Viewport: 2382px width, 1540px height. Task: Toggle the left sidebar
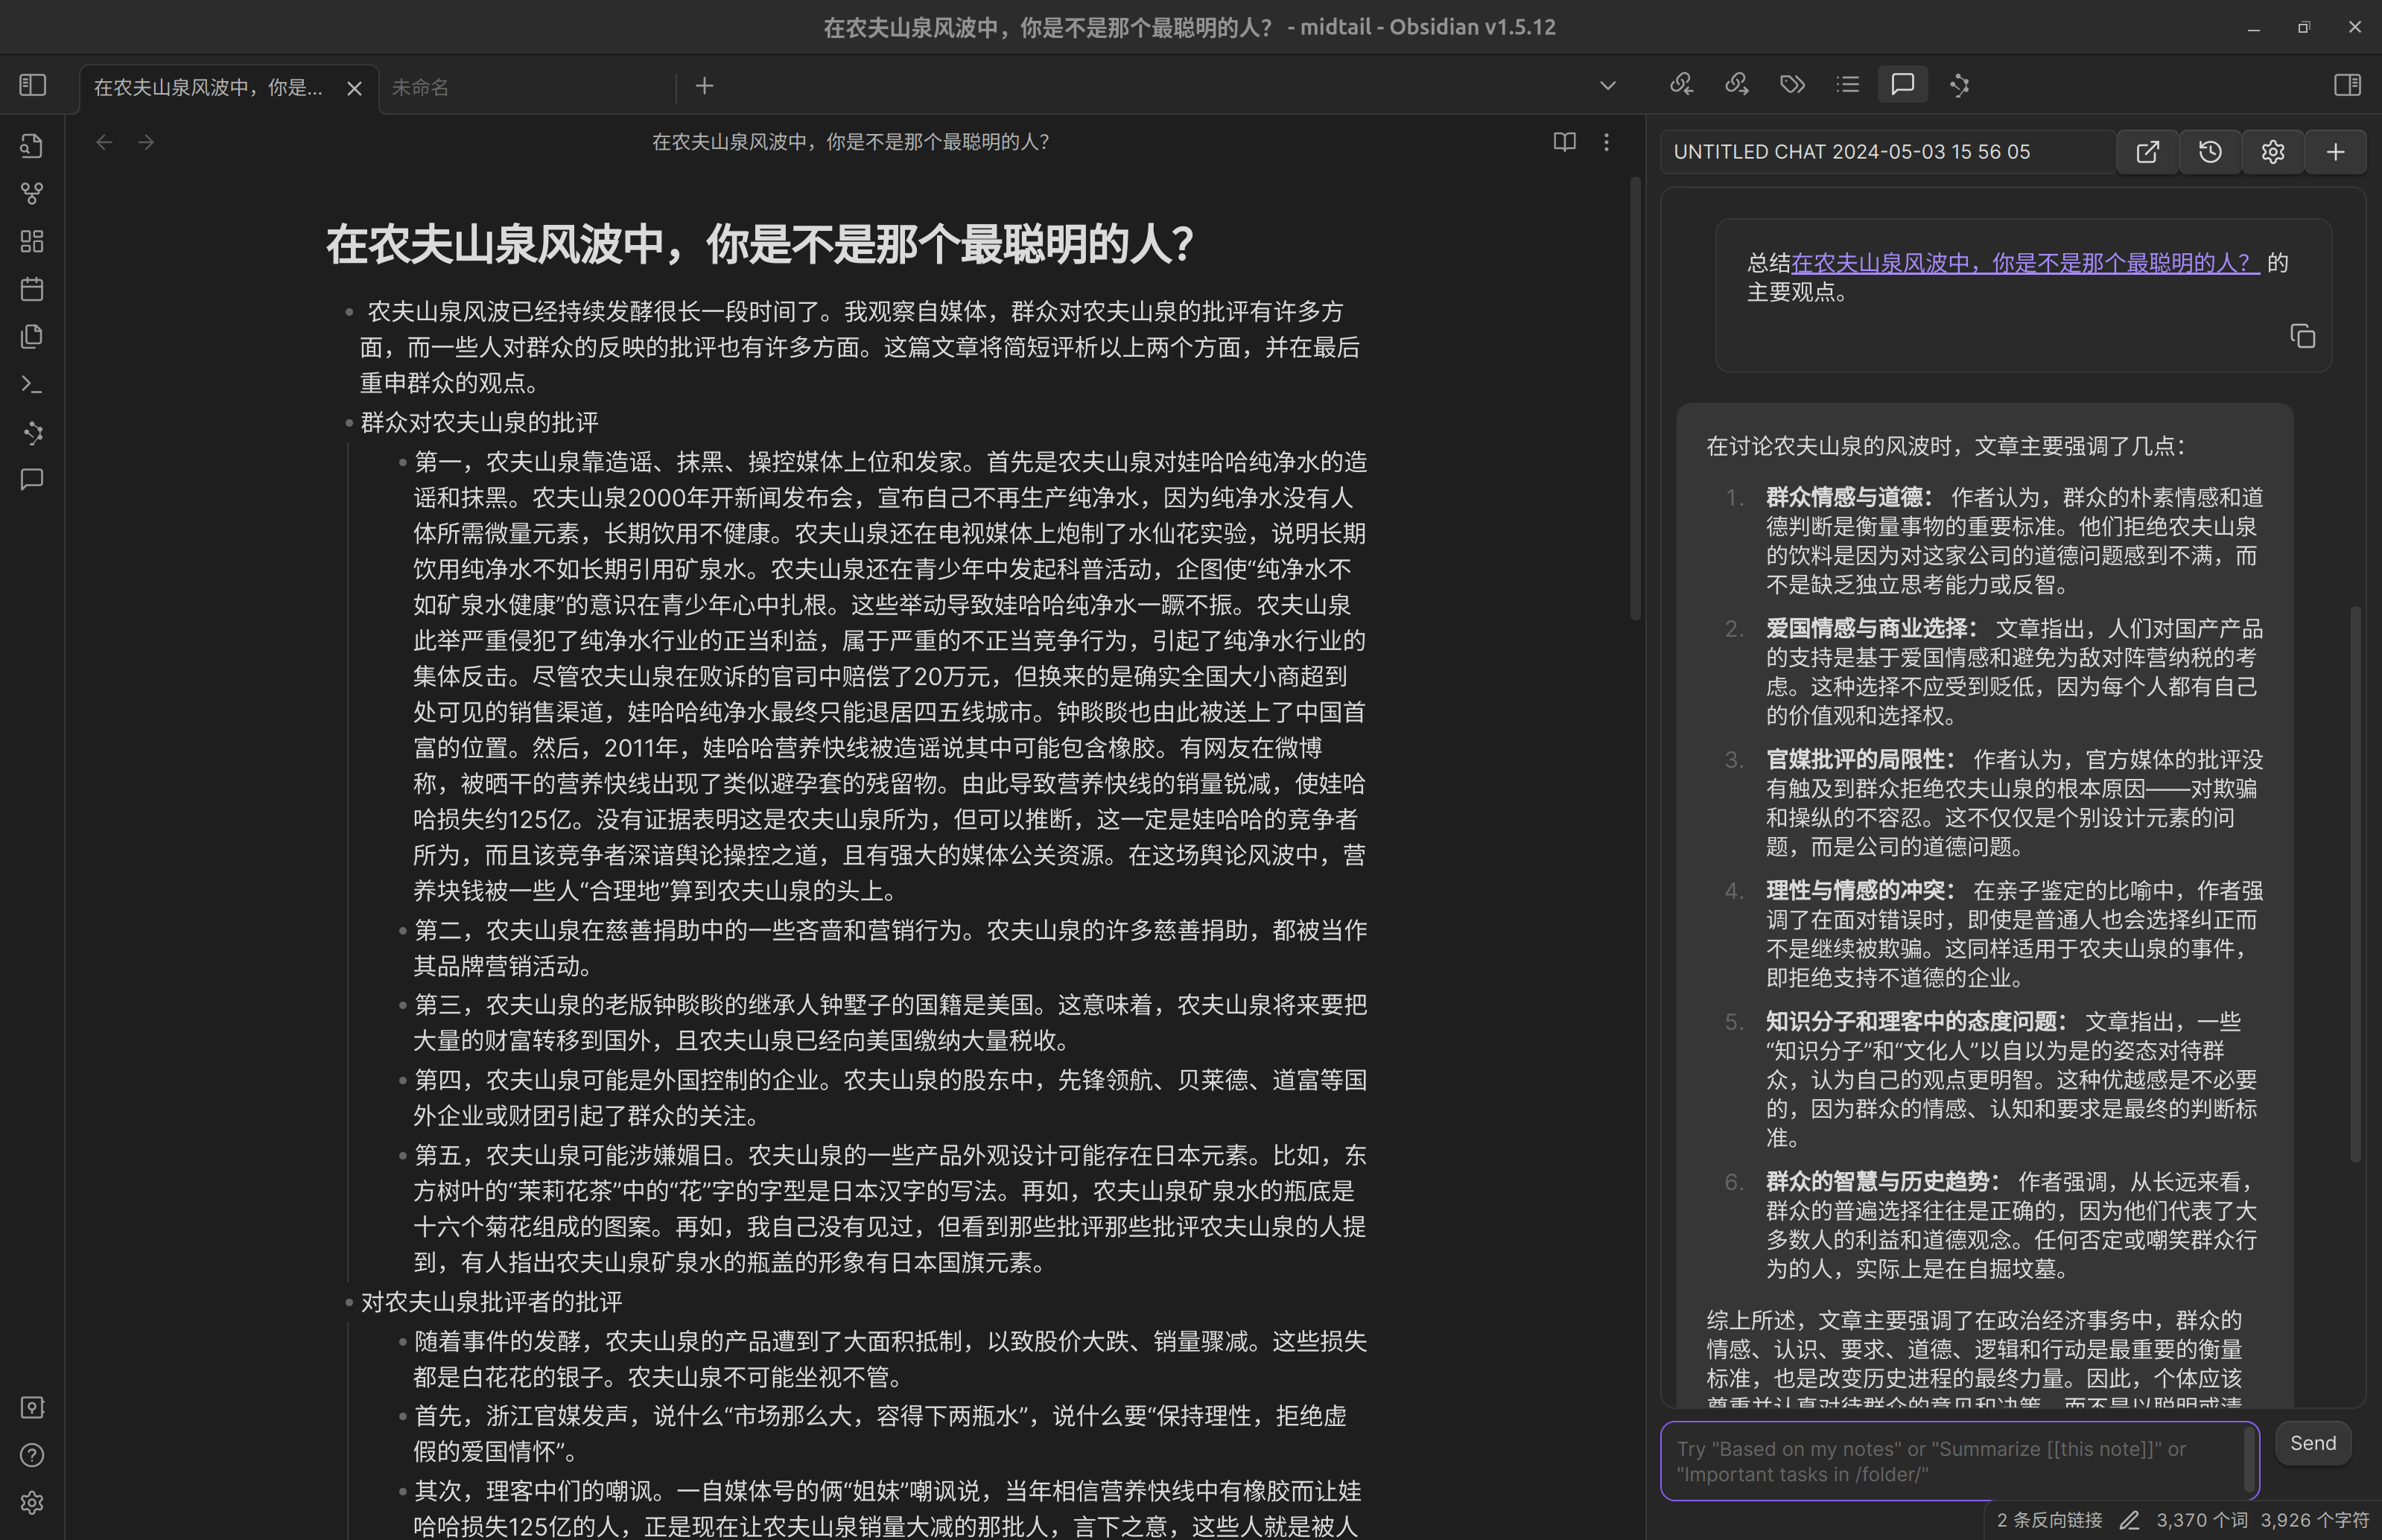(x=33, y=85)
